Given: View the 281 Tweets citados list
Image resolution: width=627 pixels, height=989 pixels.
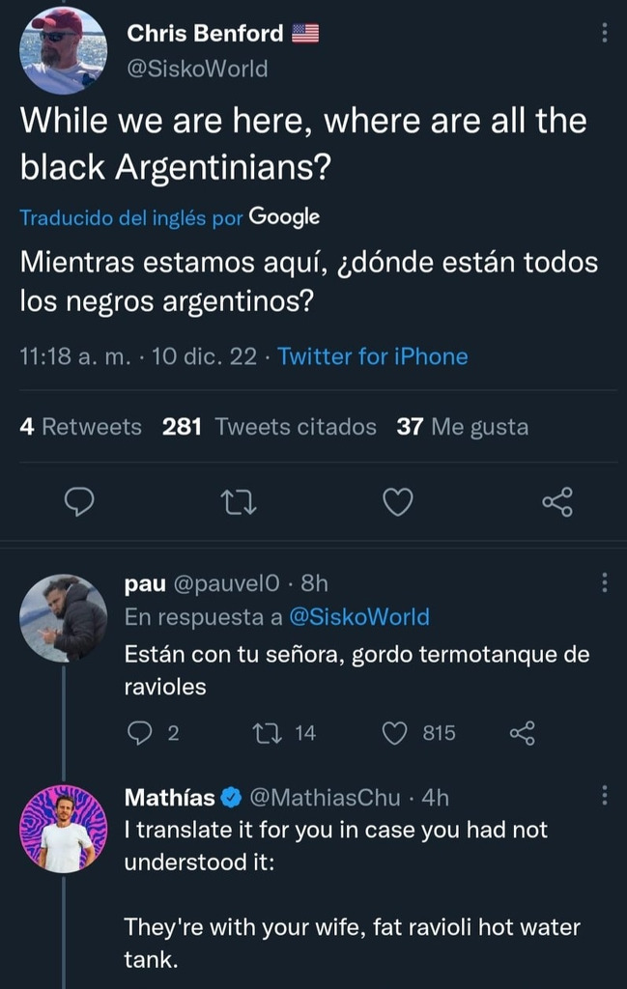Looking at the screenshot, I should coord(270,427).
